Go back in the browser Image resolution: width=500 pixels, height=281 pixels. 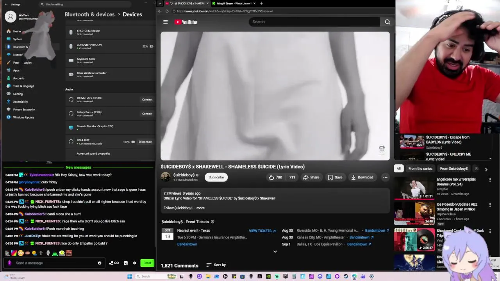(x=160, y=11)
